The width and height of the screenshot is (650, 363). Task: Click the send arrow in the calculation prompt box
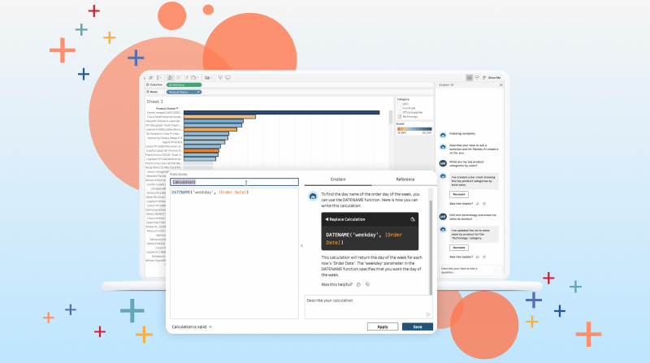point(428,314)
